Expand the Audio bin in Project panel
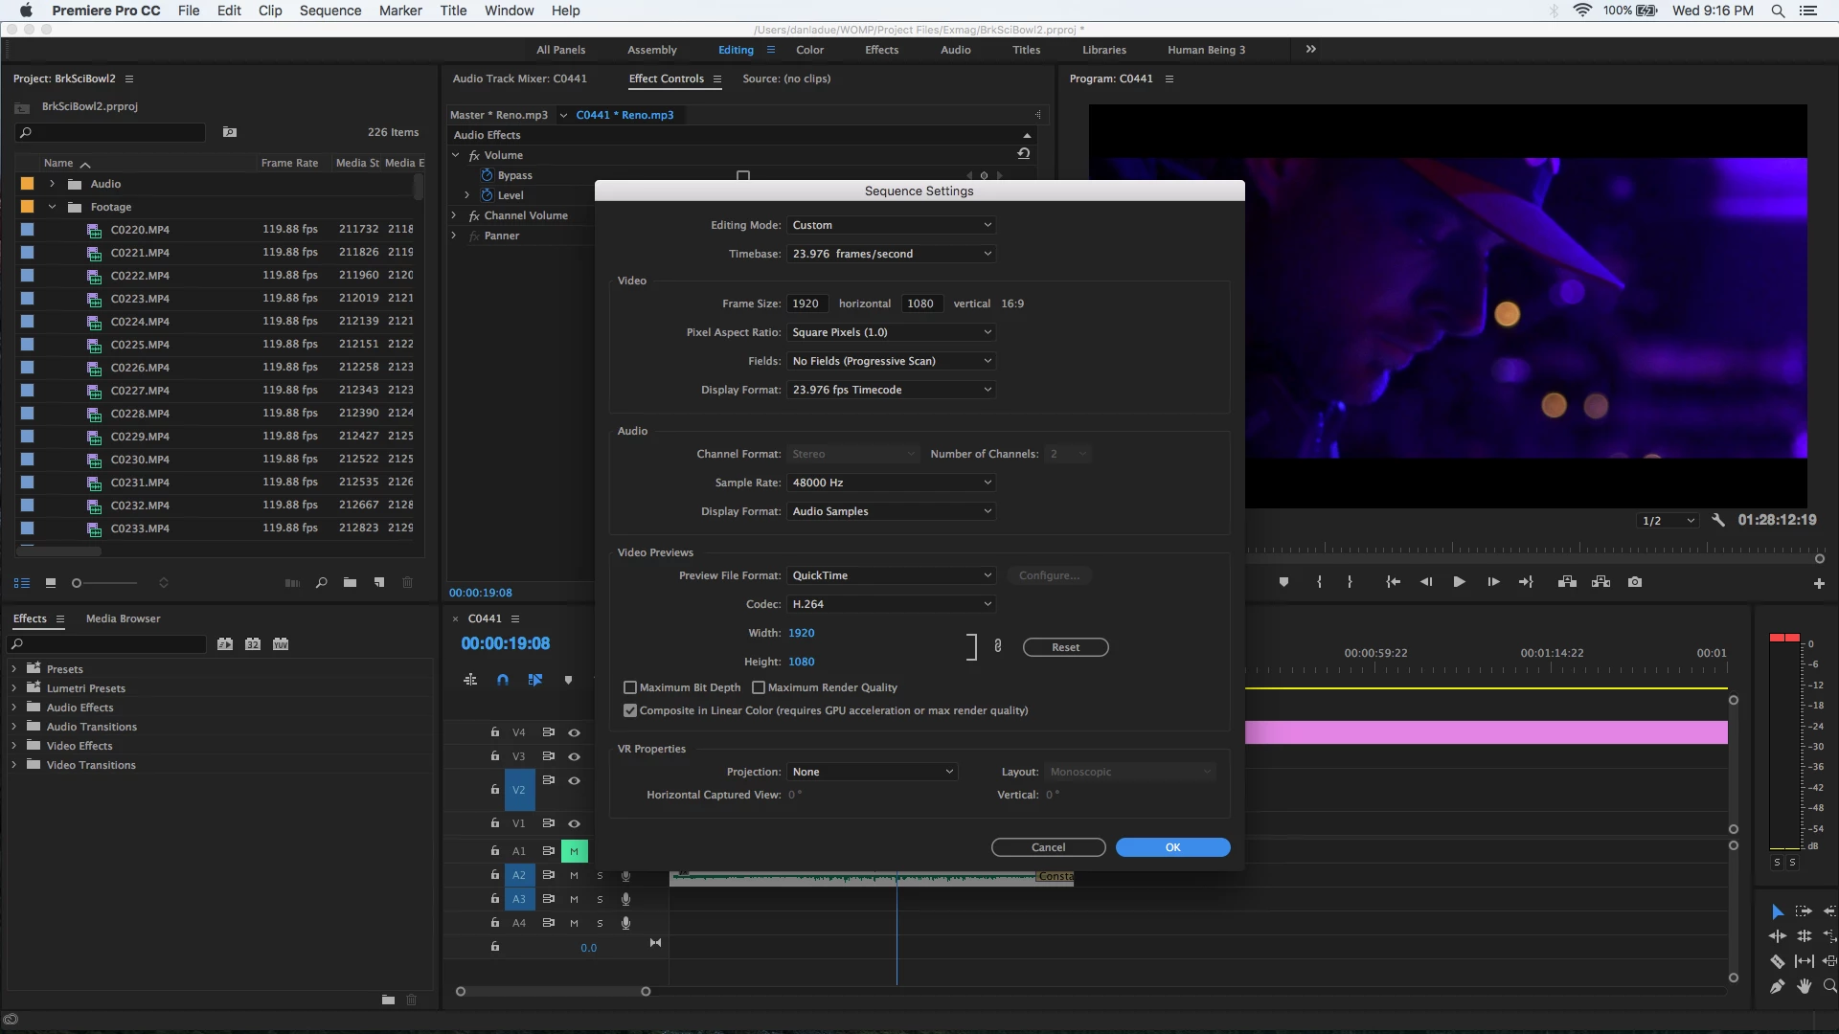Screen dimensions: 1839x1034 tap(53, 184)
